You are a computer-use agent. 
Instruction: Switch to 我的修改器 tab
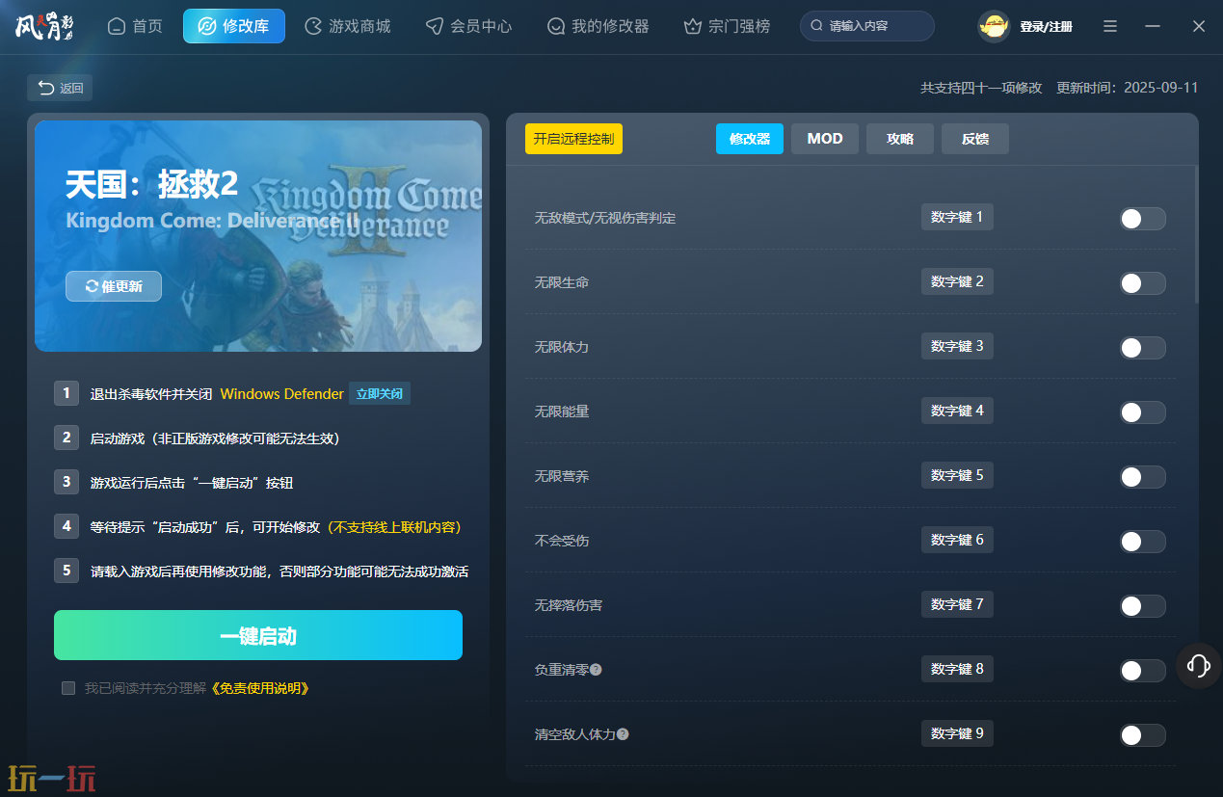[x=598, y=26]
